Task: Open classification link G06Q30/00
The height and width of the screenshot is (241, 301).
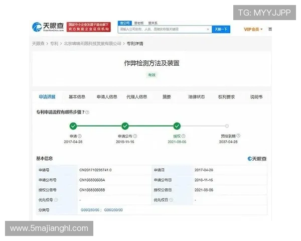Action: 113,210
